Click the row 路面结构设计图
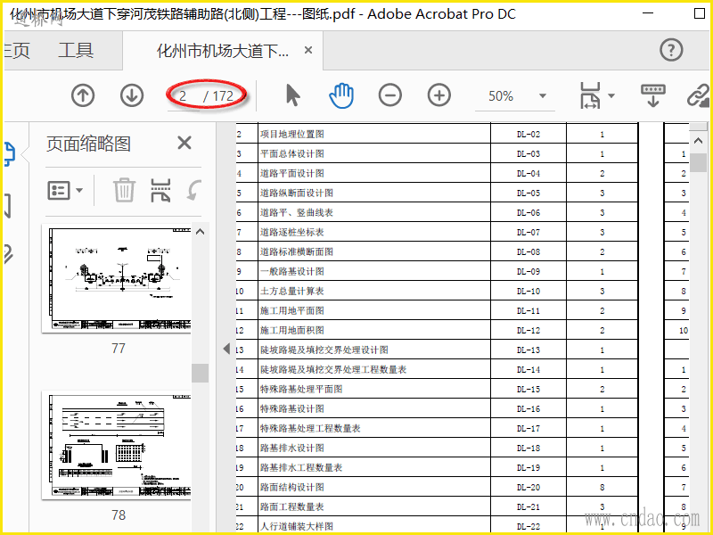 pos(437,487)
